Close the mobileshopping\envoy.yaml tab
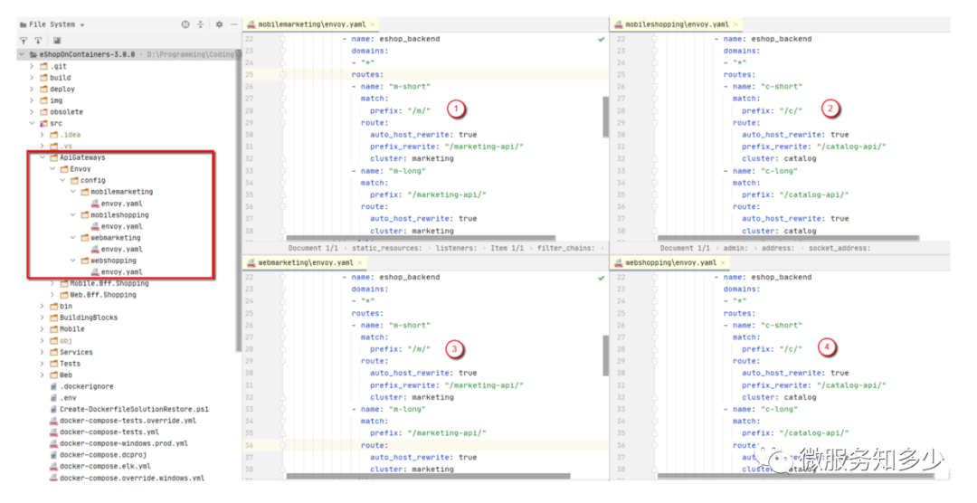Screen dimensions: 977x503 735,24
